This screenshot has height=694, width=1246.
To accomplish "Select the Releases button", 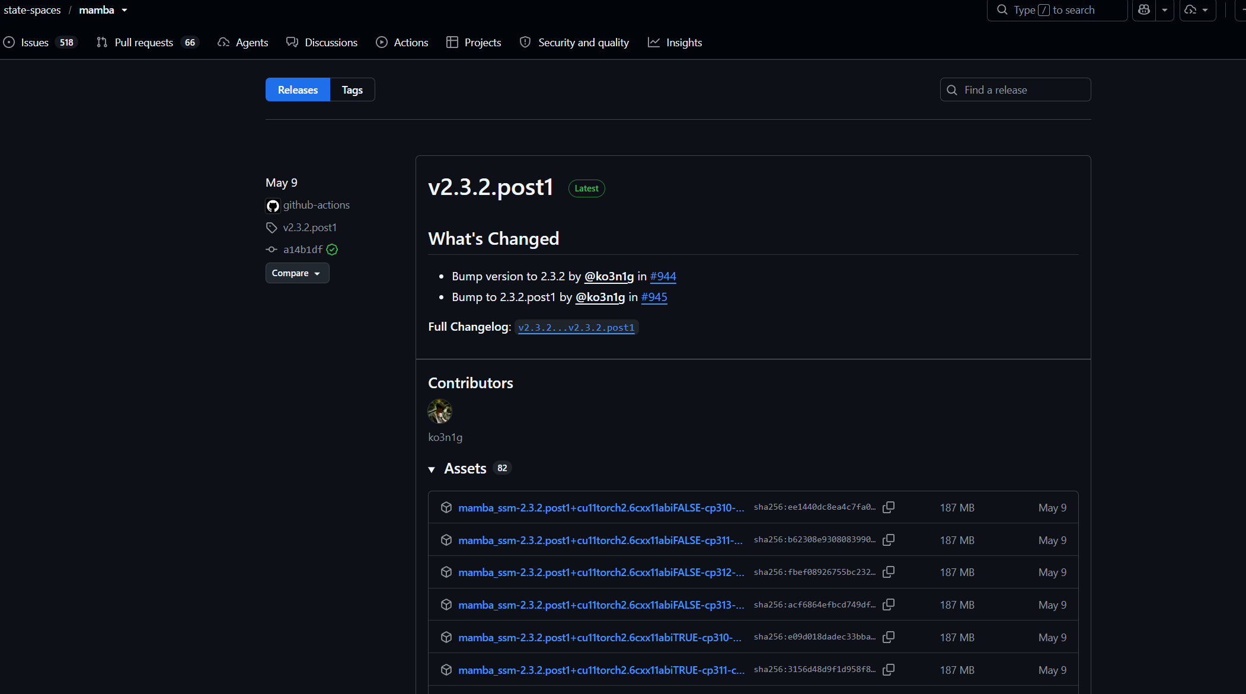I will pyautogui.click(x=298, y=89).
